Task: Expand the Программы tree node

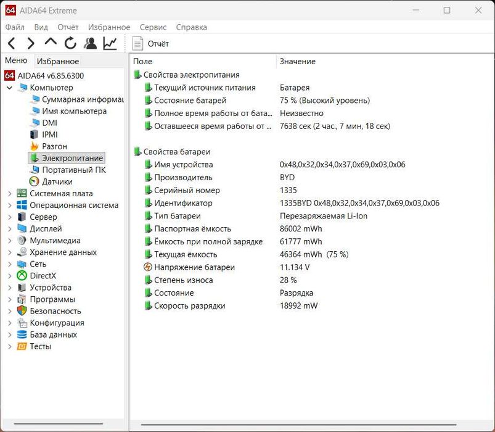Action: coord(9,299)
